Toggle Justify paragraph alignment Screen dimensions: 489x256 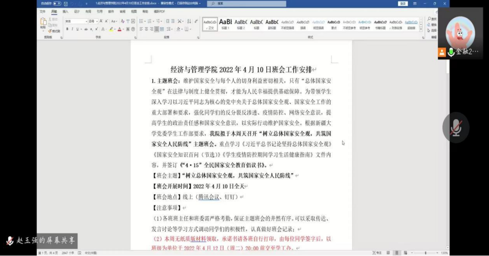157,29
